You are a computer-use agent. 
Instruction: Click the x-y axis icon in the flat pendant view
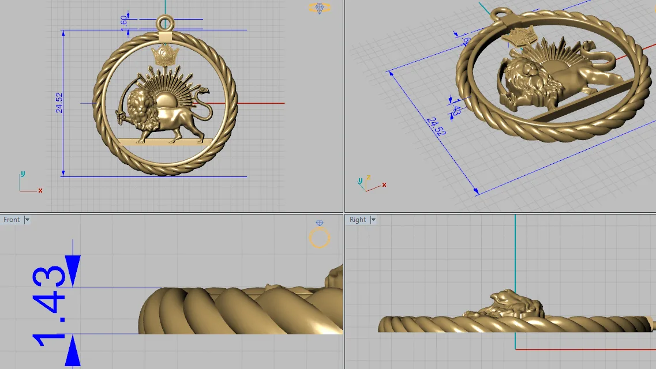click(30, 182)
